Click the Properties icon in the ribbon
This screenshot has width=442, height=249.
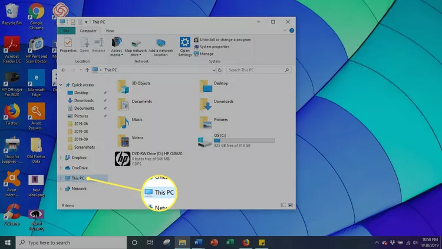click(x=68, y=45)
